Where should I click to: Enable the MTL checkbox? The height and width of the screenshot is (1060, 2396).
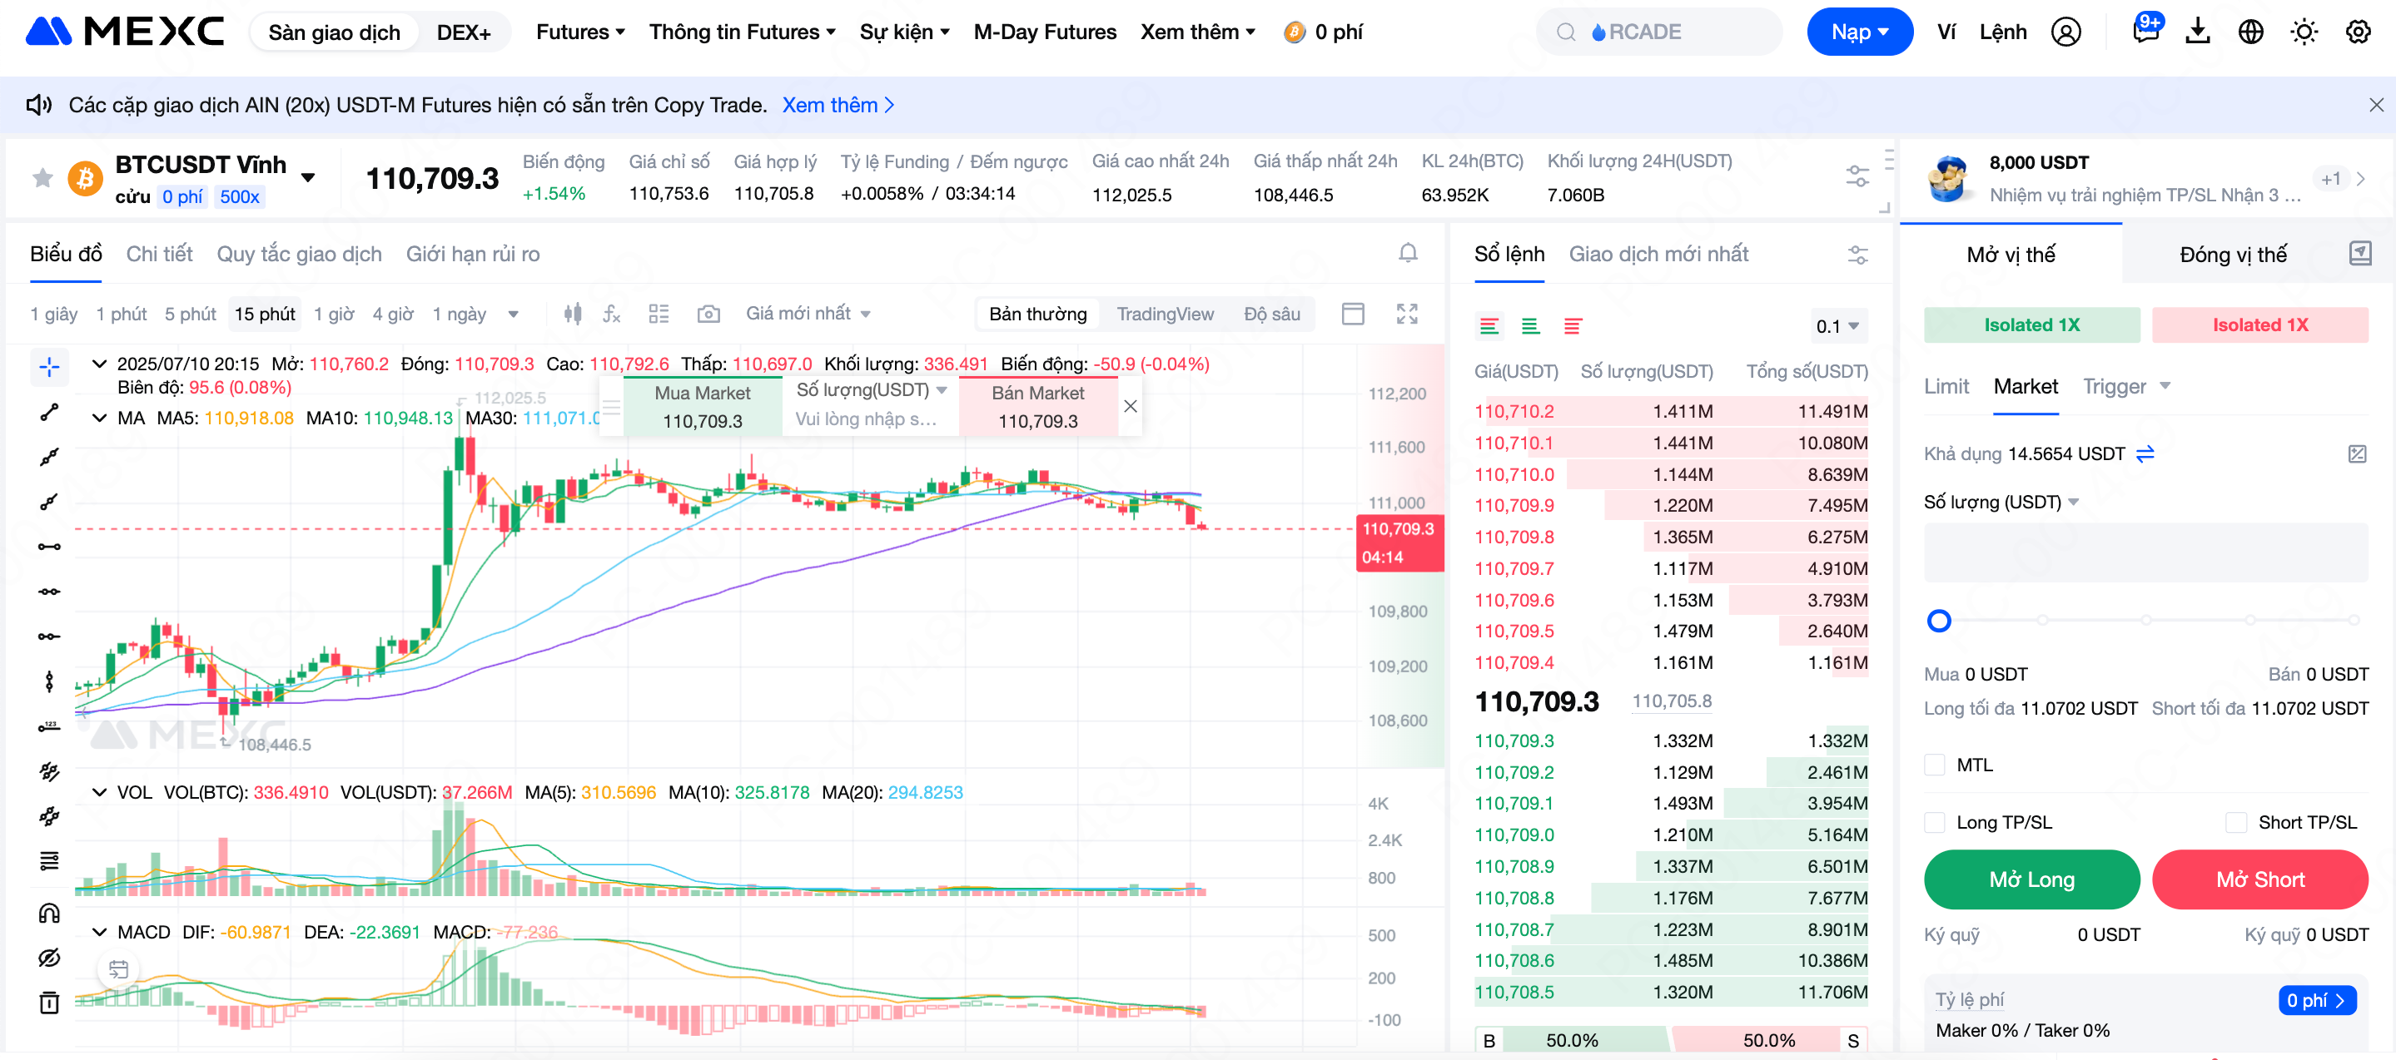1935,765
